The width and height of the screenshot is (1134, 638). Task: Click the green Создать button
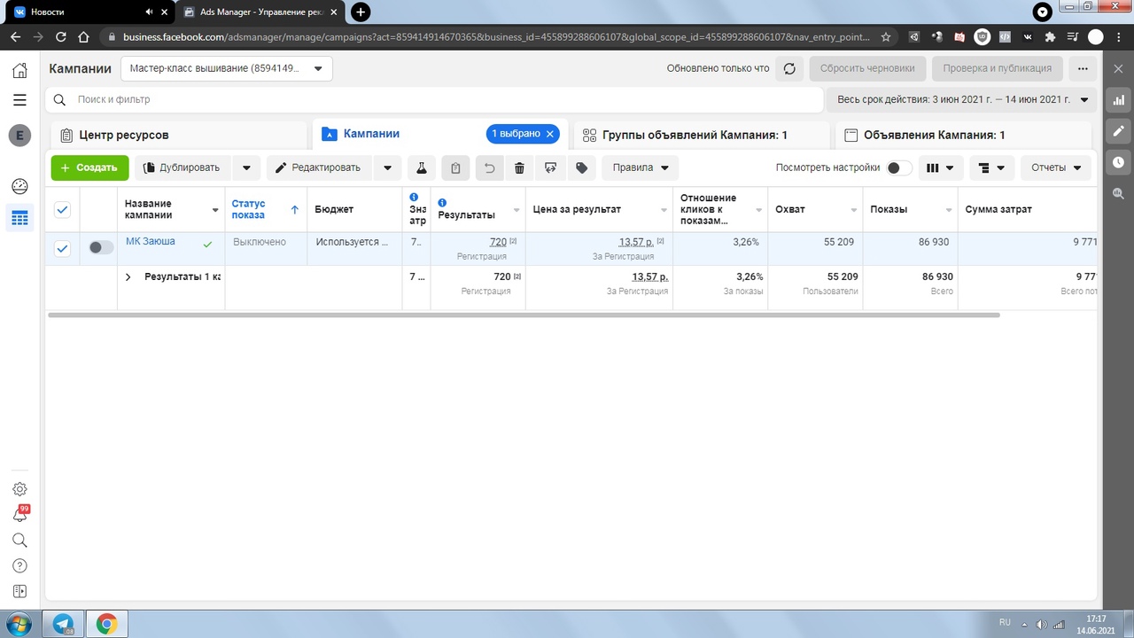89,167
